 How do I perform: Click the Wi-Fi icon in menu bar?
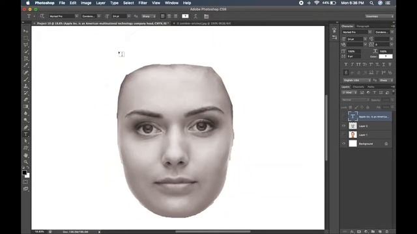[x=317, y=3]
